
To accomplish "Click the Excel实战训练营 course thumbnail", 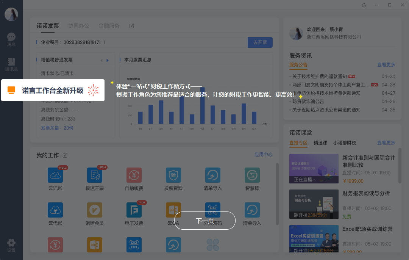I will pyautogui.click(x=314, y=238).
